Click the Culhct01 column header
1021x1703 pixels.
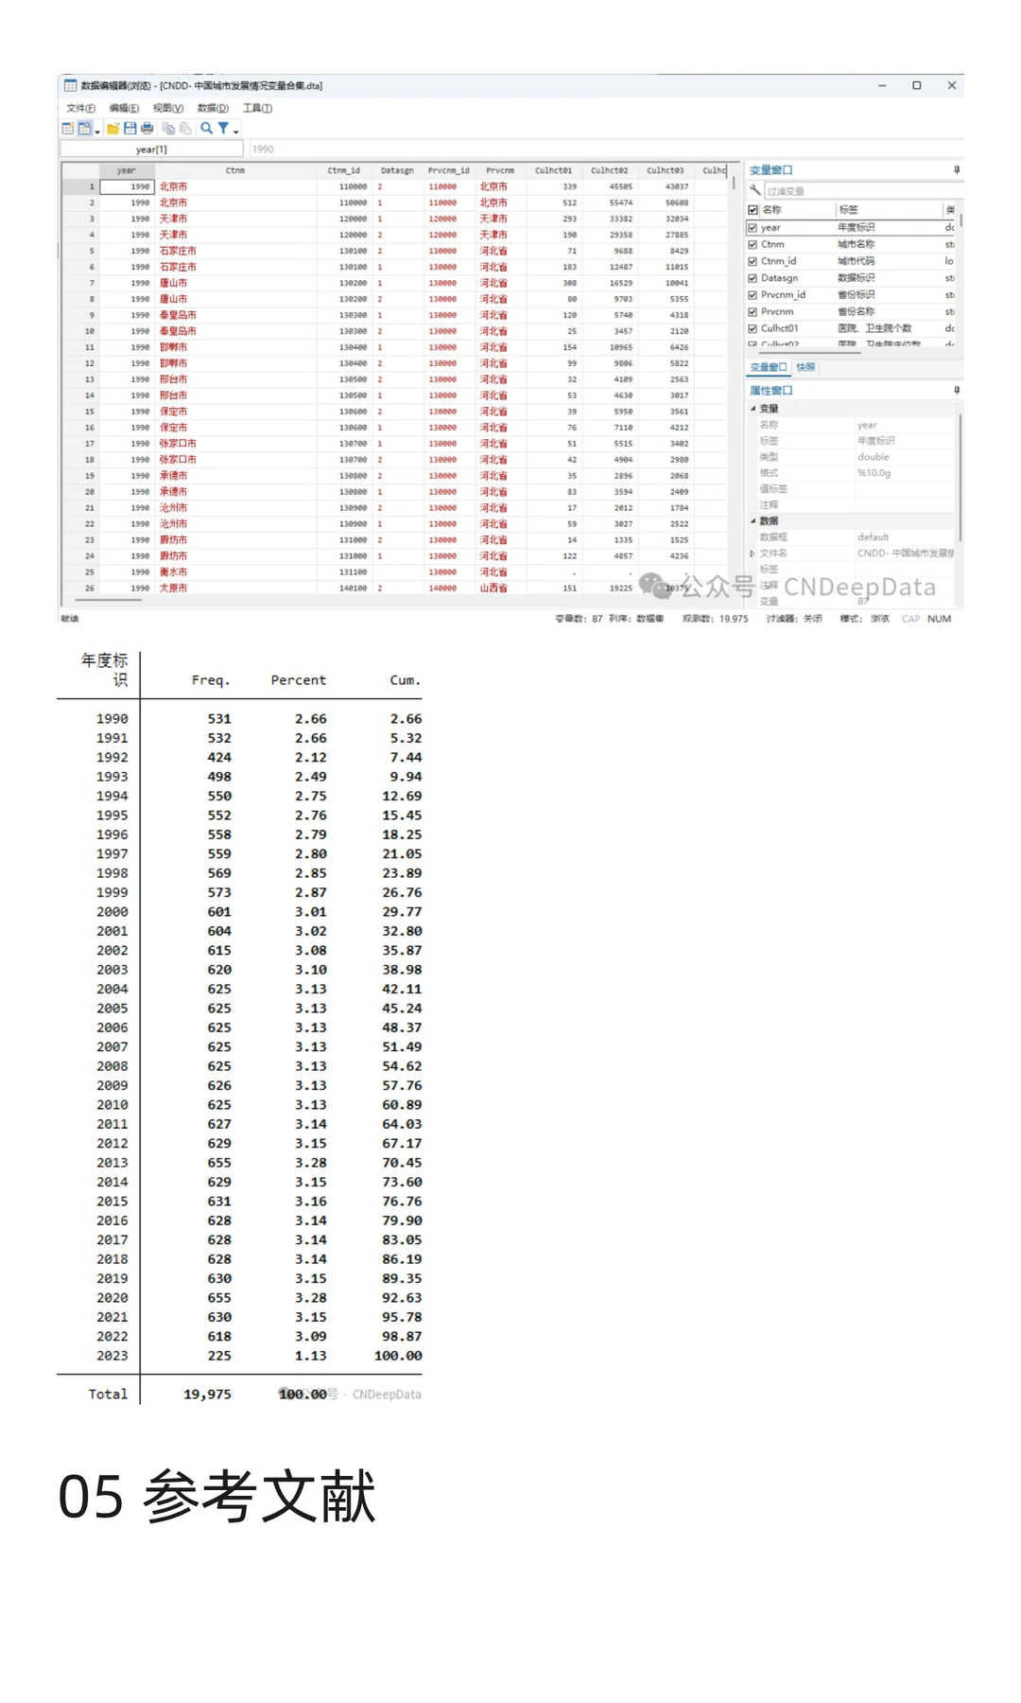pyautogui.click(x=554, y=170)
